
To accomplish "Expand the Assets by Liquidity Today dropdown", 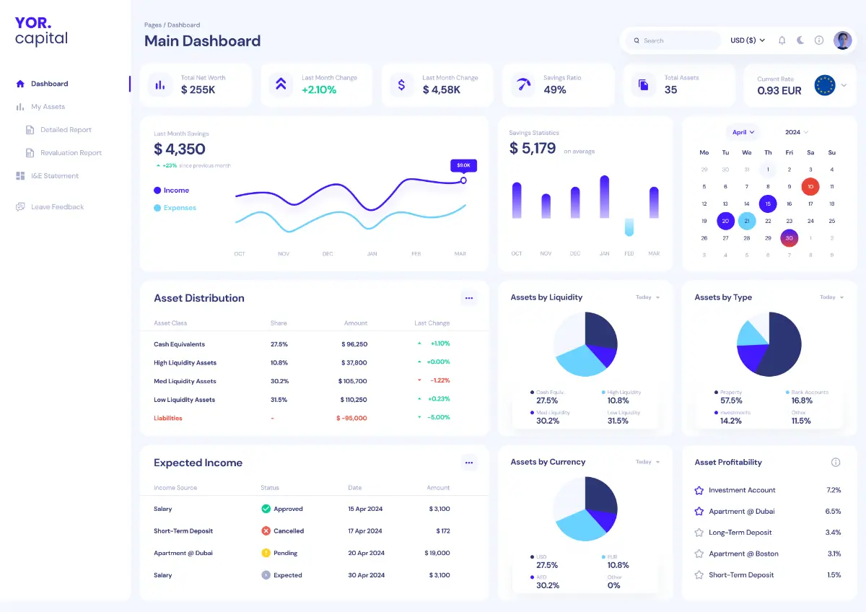I will pos(647,297).
